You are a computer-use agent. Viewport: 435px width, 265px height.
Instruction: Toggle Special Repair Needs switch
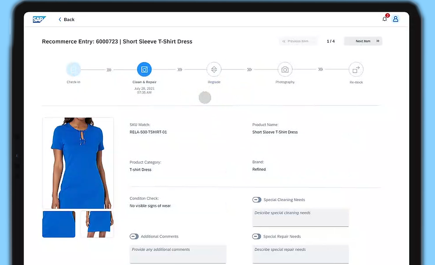[x=256, y=236]
